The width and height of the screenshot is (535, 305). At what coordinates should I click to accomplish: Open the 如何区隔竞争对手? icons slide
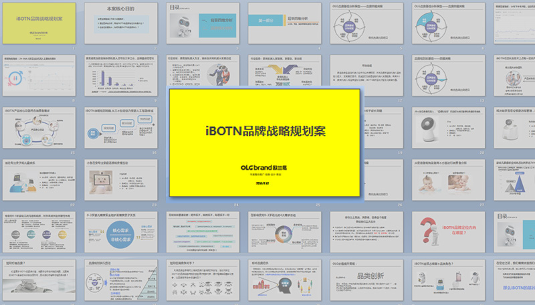203,280
